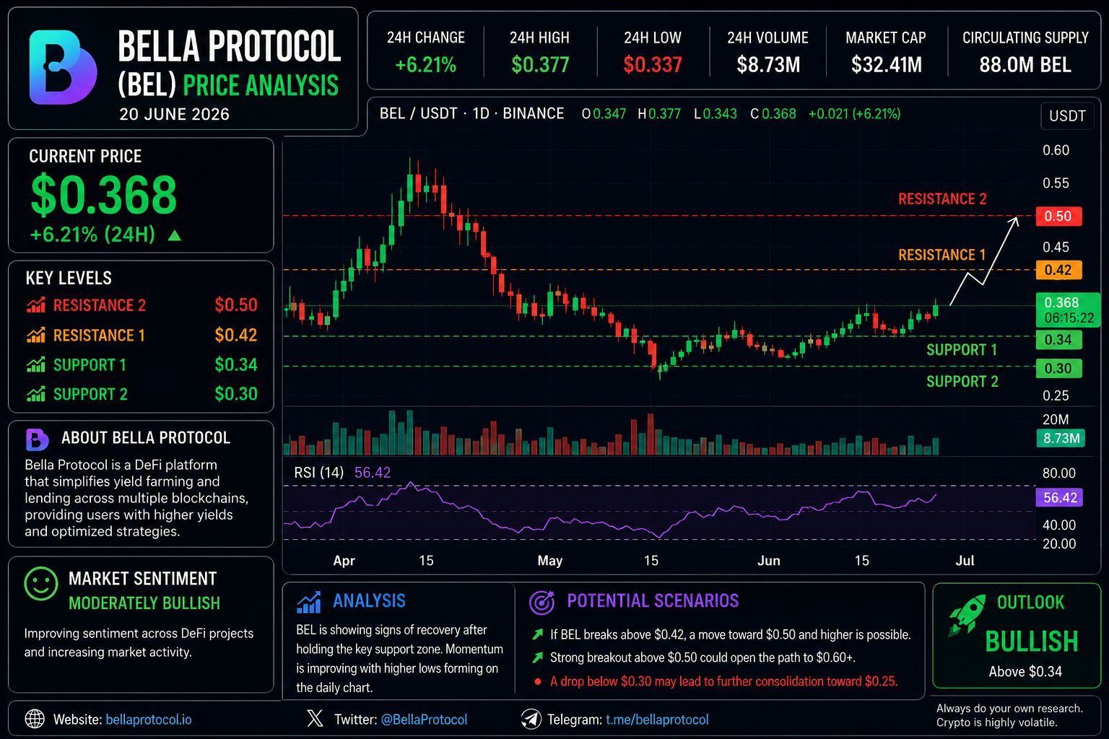Image resolution: width=1109 pixels, height=739 pixels.
Task: Click the purple target Potential Scenarios icon
Action: click(542, 602)
